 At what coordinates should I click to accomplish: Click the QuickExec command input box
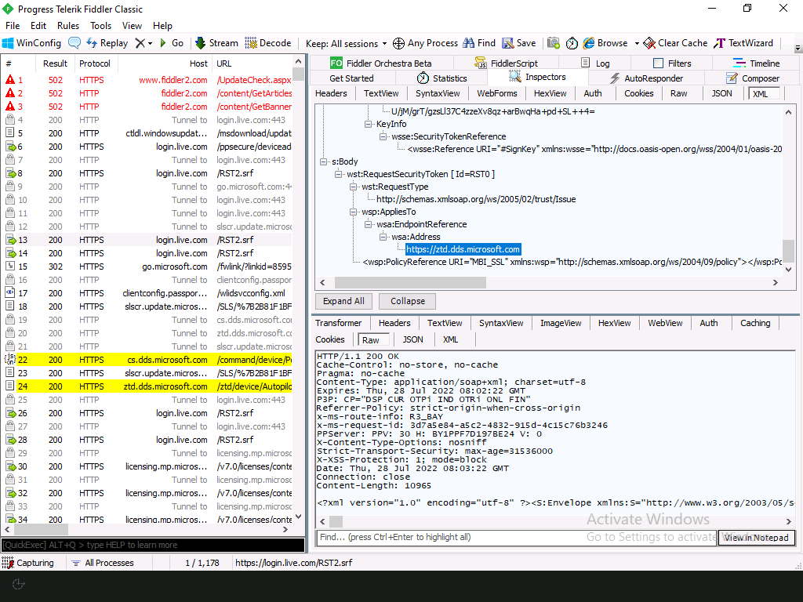click(153, 545)
